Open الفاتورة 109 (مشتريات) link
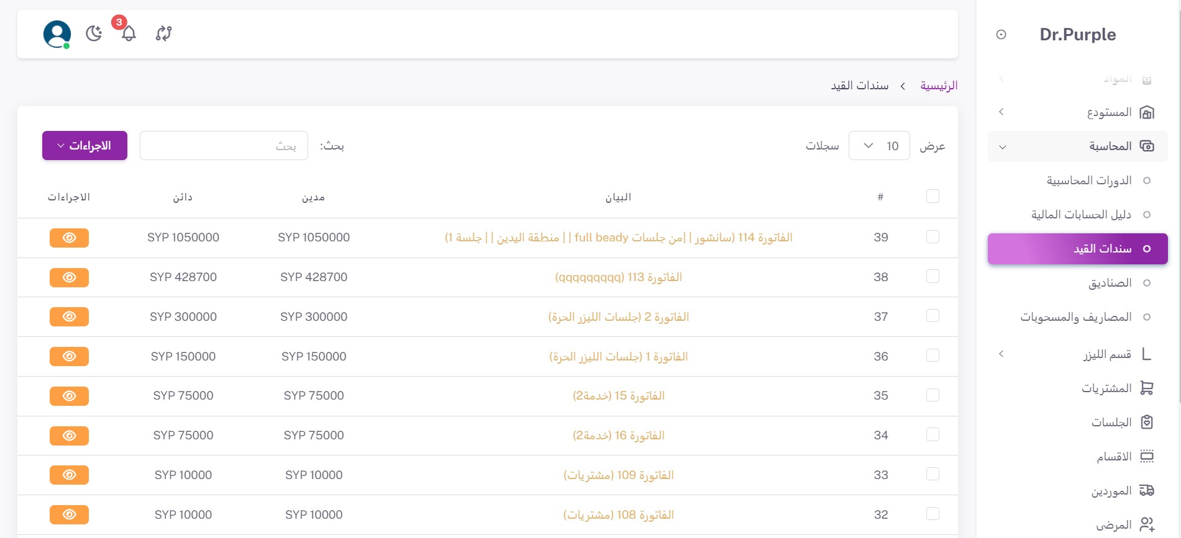Image resolution: width=1181 pixels, height=538 pixels. [618, 475]
